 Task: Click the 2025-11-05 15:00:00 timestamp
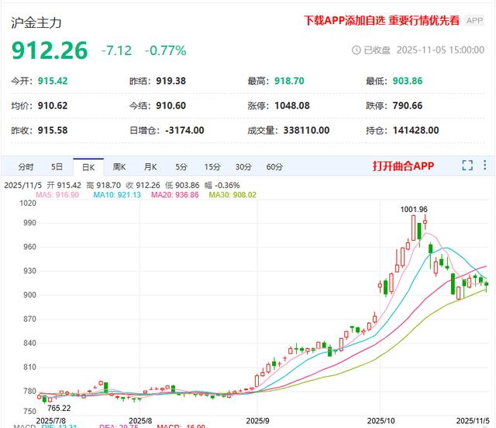click(x=440, y=50)
